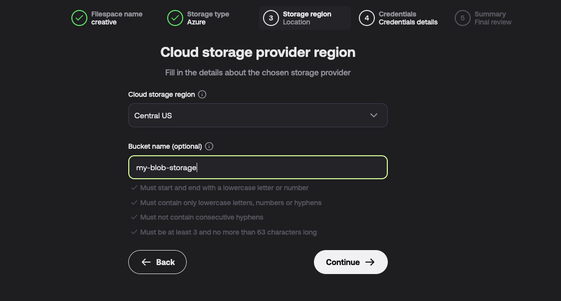
Task: Click the right arrow icon in Continue
Action: click(x=370, y=263)
